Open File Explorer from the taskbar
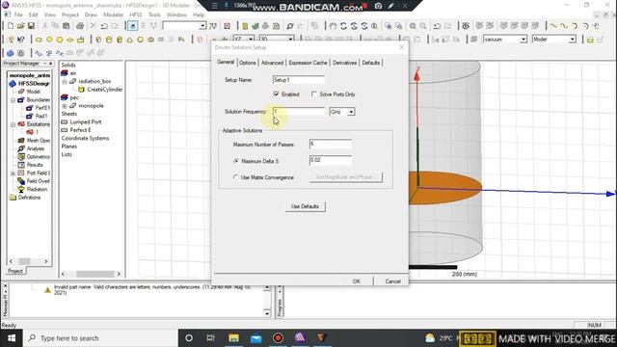This screenshot has height=347, width=617. pos(233,338)
